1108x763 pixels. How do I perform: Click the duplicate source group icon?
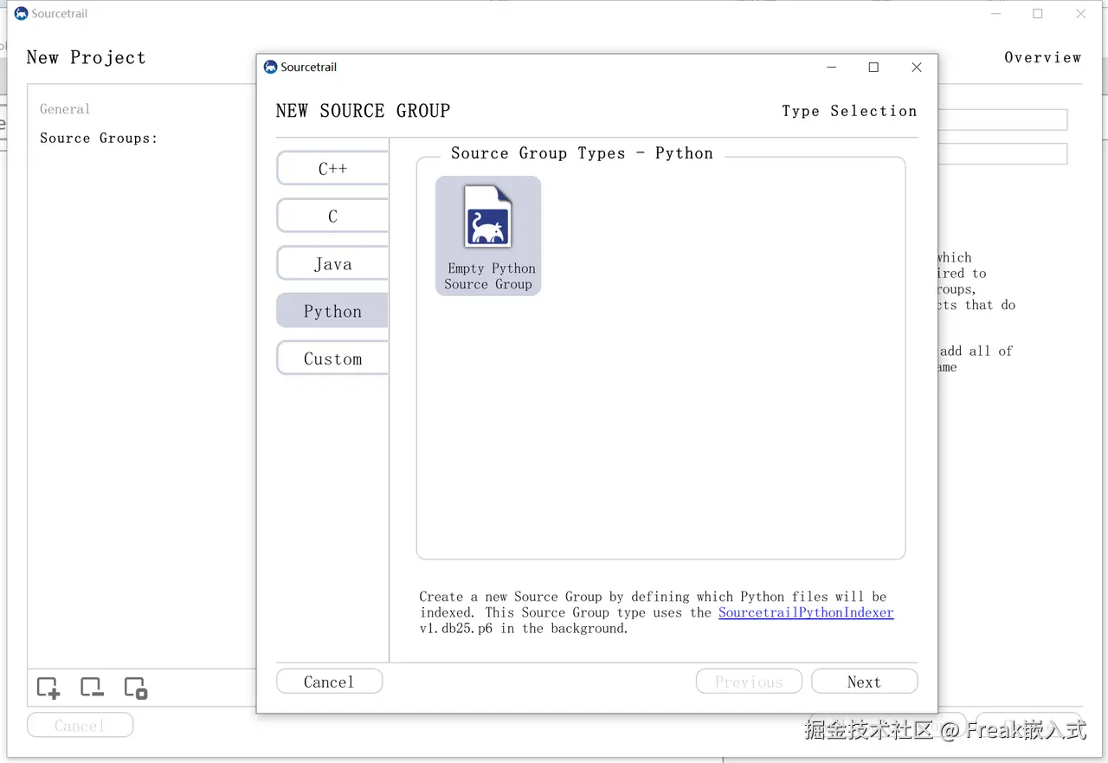[136, 688]
